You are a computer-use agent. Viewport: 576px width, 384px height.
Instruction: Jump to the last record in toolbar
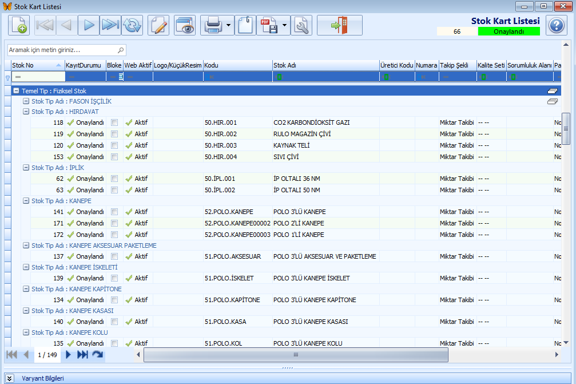[110, 25]
